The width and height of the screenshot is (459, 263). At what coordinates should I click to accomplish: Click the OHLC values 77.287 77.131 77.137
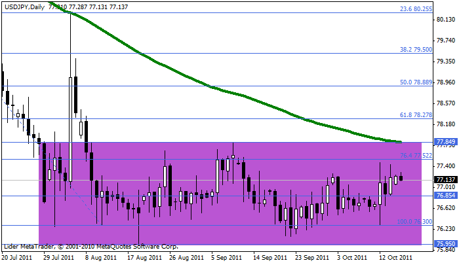pyautogui.click(x=98, y=7)
